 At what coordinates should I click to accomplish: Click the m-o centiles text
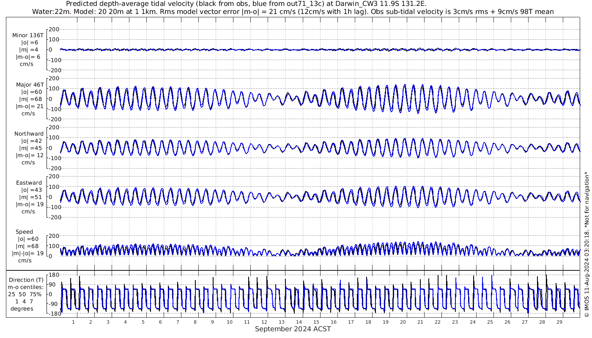tap(27, 287)
